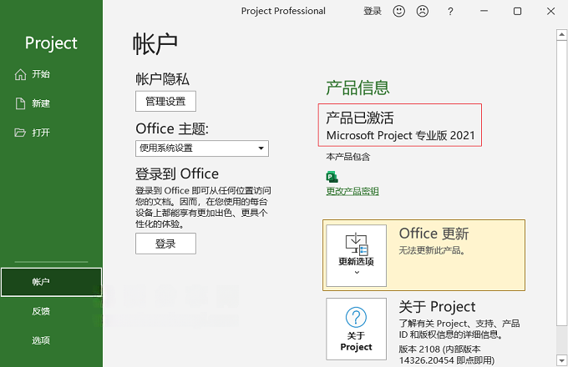Click the Microsoft Project 专业版 2021 text
Screen dimensions: 568x367
click(400, 135)
